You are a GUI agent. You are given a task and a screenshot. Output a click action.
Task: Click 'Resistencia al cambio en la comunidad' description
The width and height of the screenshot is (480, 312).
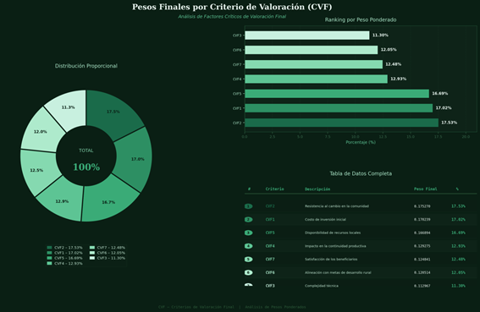pyautogui.click(x=337, y=206)
